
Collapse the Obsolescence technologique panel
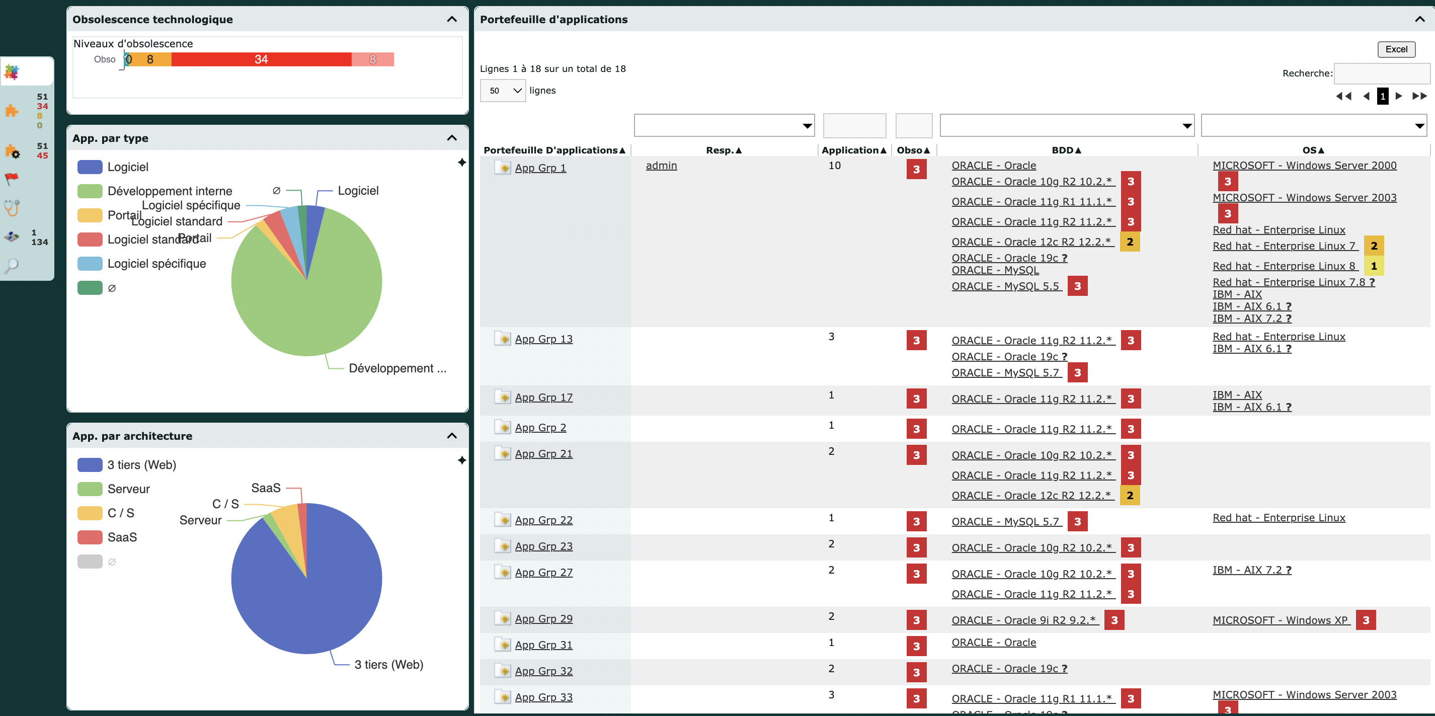coord(452,19)
